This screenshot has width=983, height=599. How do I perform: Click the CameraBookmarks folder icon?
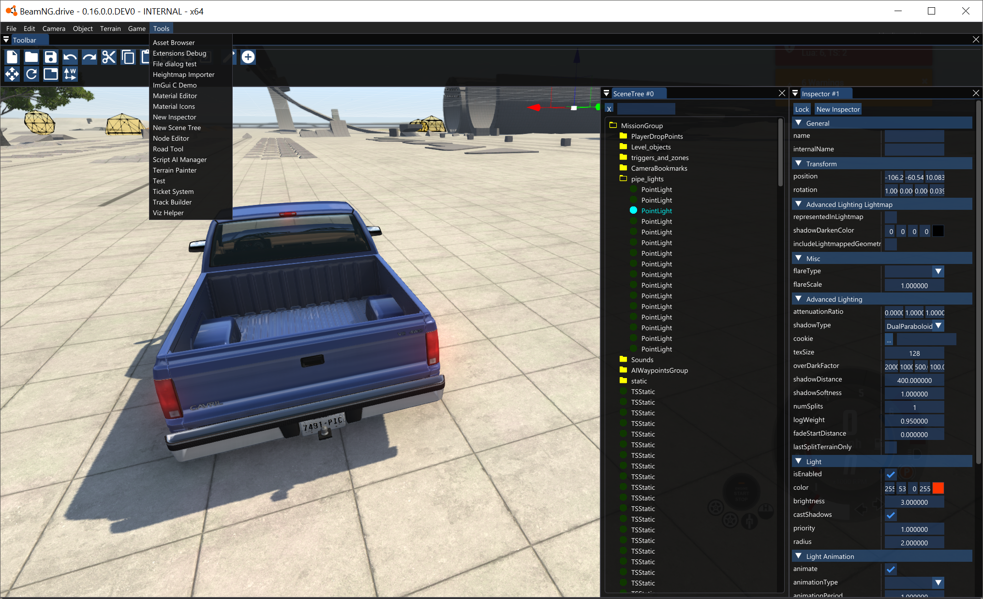624,168
